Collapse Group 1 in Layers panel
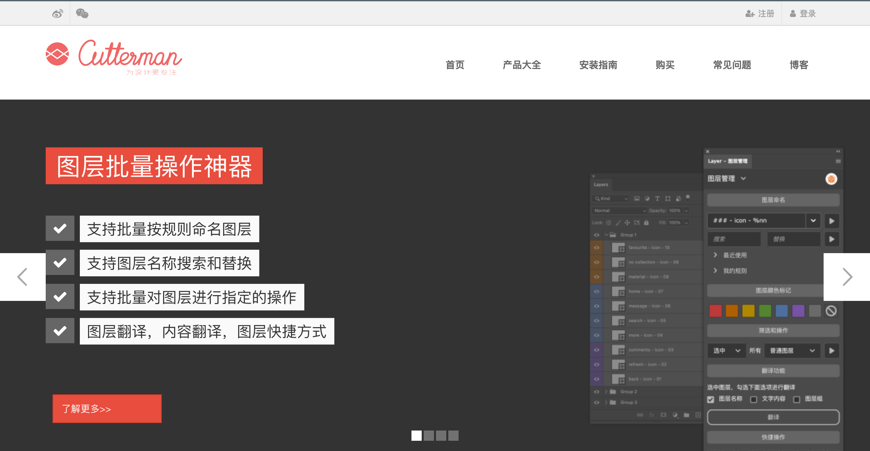The width and height of the screenshot is (870, 451). tap(606, 235)
